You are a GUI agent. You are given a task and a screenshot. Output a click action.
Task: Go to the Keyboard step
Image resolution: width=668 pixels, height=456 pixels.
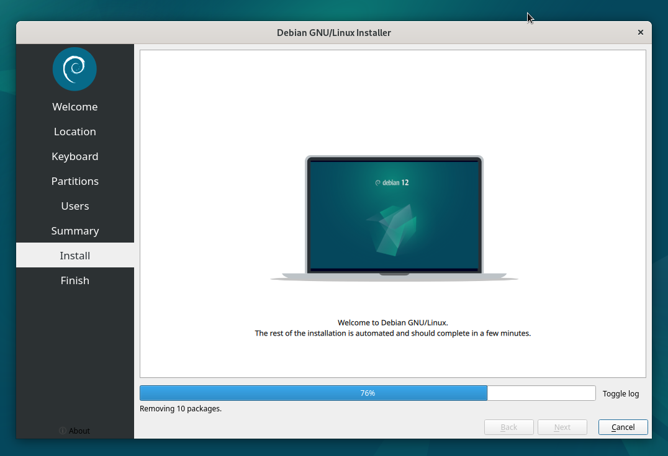[x=75, y=156]
